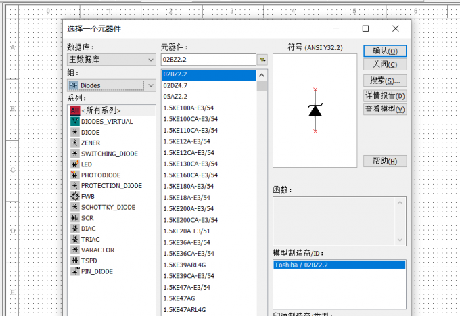460x316 pixels.
Task: Select the DIAC series icon
Action: pos(75,229)
